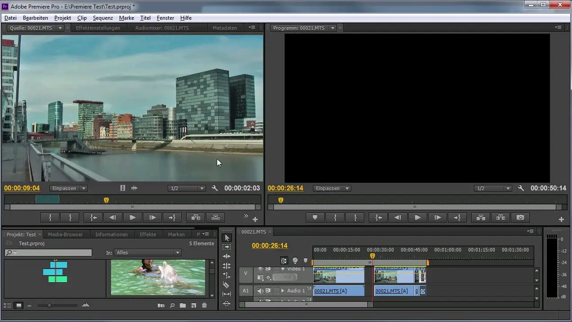Click Drag Audio Only waveform icon
The height and width of the screenshot is (322, 572).
coord(134,188)
